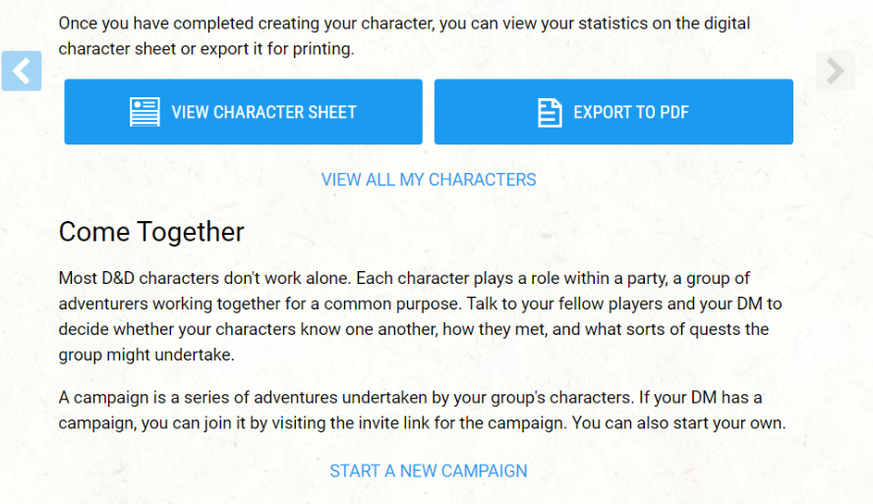Click the PDF document page icon
The height and width of the screenshot is (504, 873).
point(550,112)
